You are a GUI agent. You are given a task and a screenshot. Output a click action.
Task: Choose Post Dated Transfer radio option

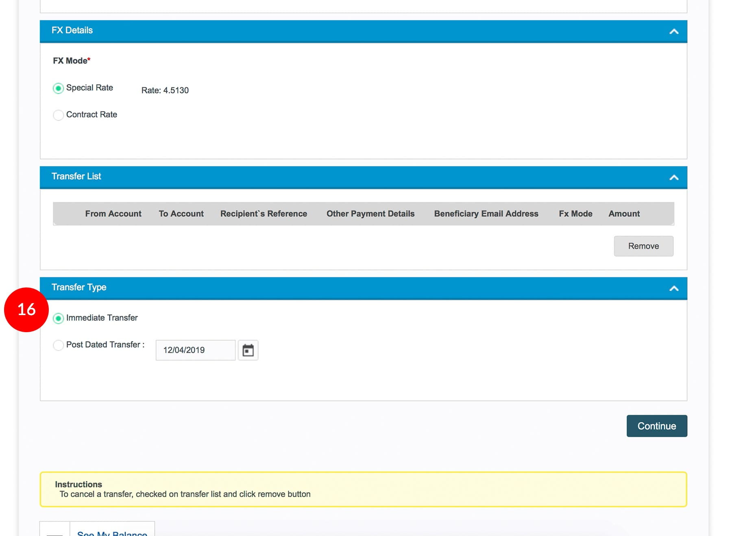pyautogui.click(x=59, y=345)
